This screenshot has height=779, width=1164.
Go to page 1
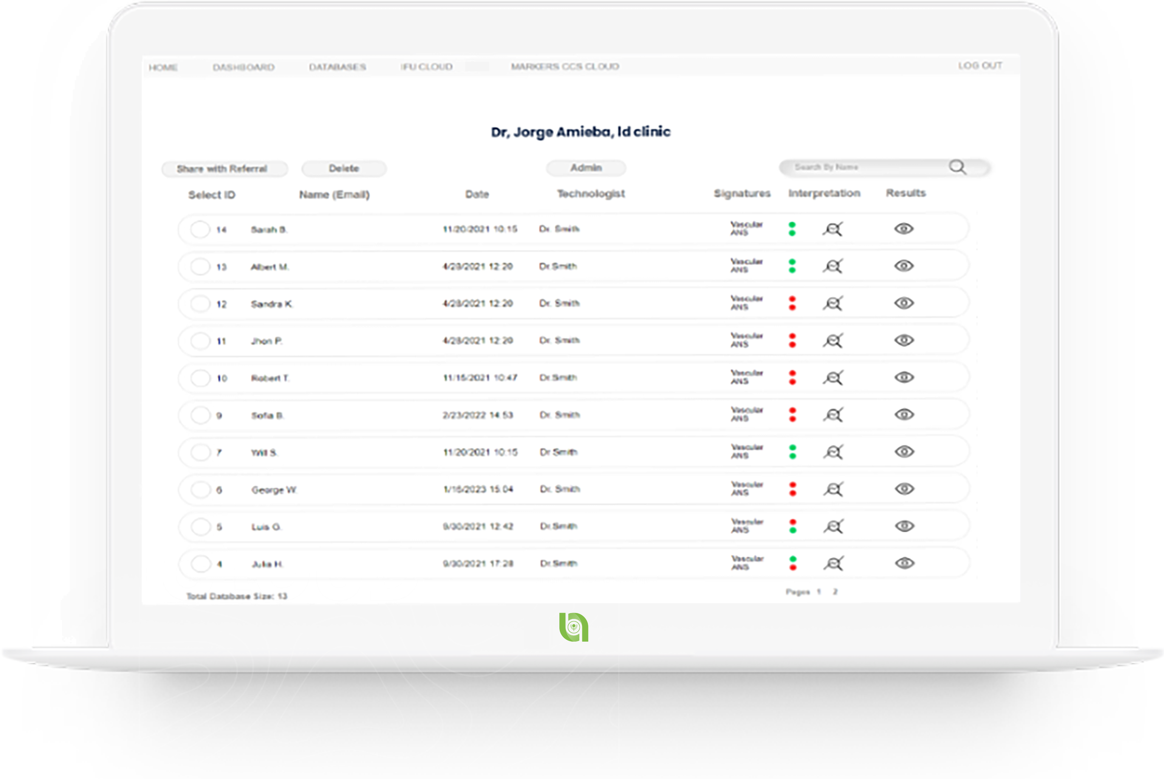[819, 592]
